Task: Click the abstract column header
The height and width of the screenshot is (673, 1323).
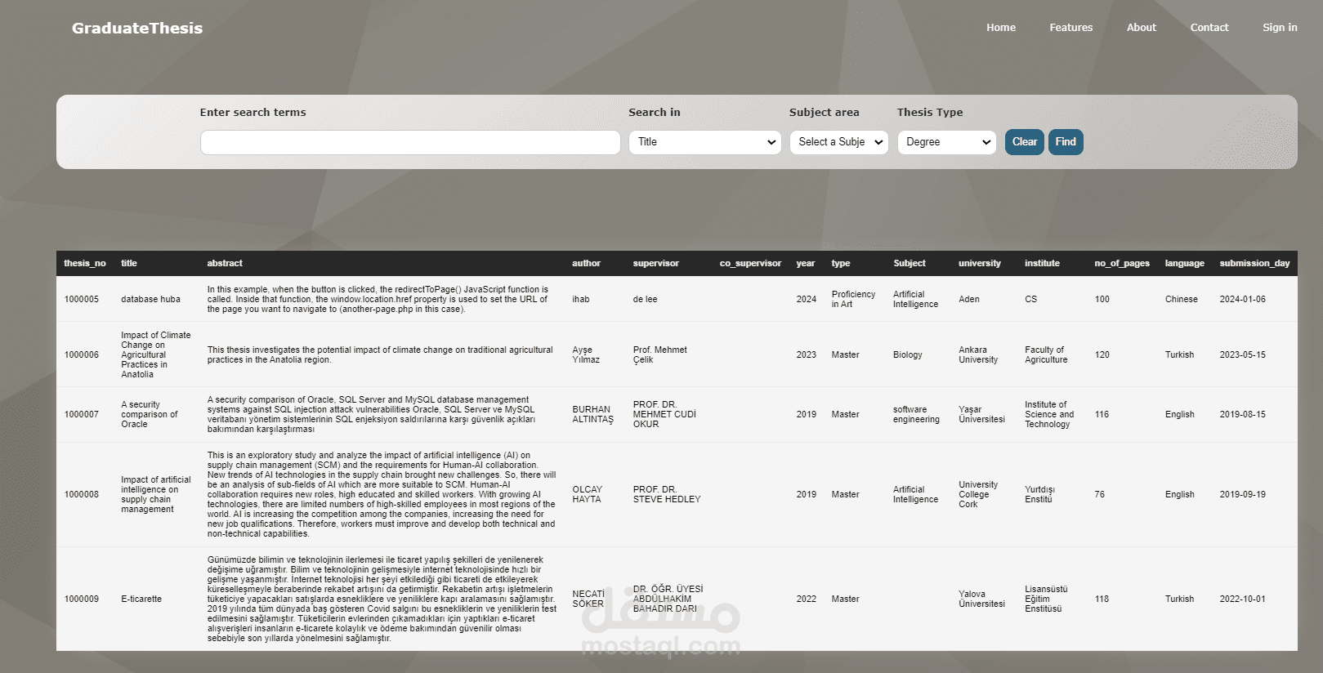Action: (x=225, y=263)
